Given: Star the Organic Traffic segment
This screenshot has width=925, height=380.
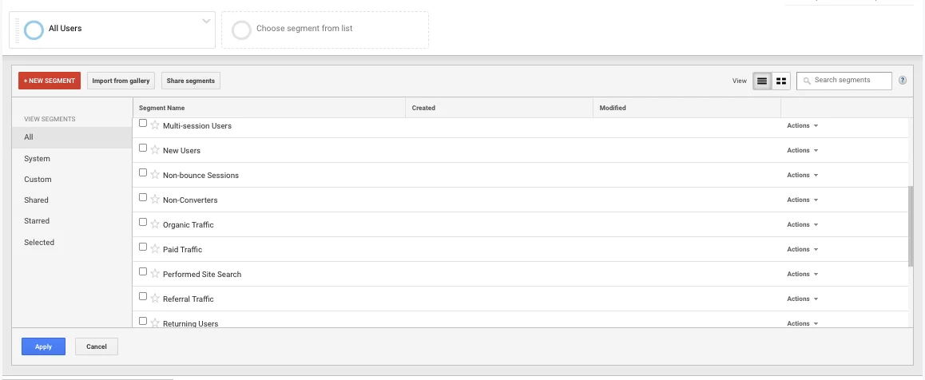Looking at the screenshot, I should 155,224.
